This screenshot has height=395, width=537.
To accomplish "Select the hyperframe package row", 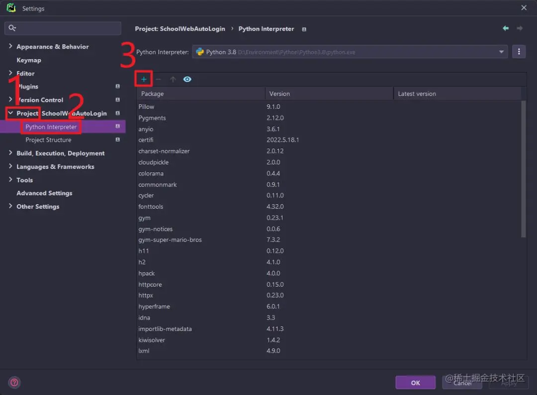I will 329,307.
